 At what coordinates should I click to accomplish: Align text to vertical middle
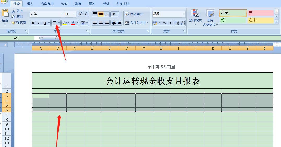click(x=101, y=14)
